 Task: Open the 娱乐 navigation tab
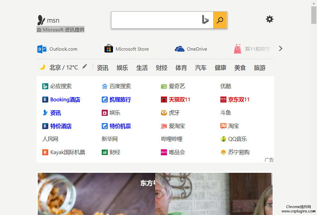[x=122, y=68]
